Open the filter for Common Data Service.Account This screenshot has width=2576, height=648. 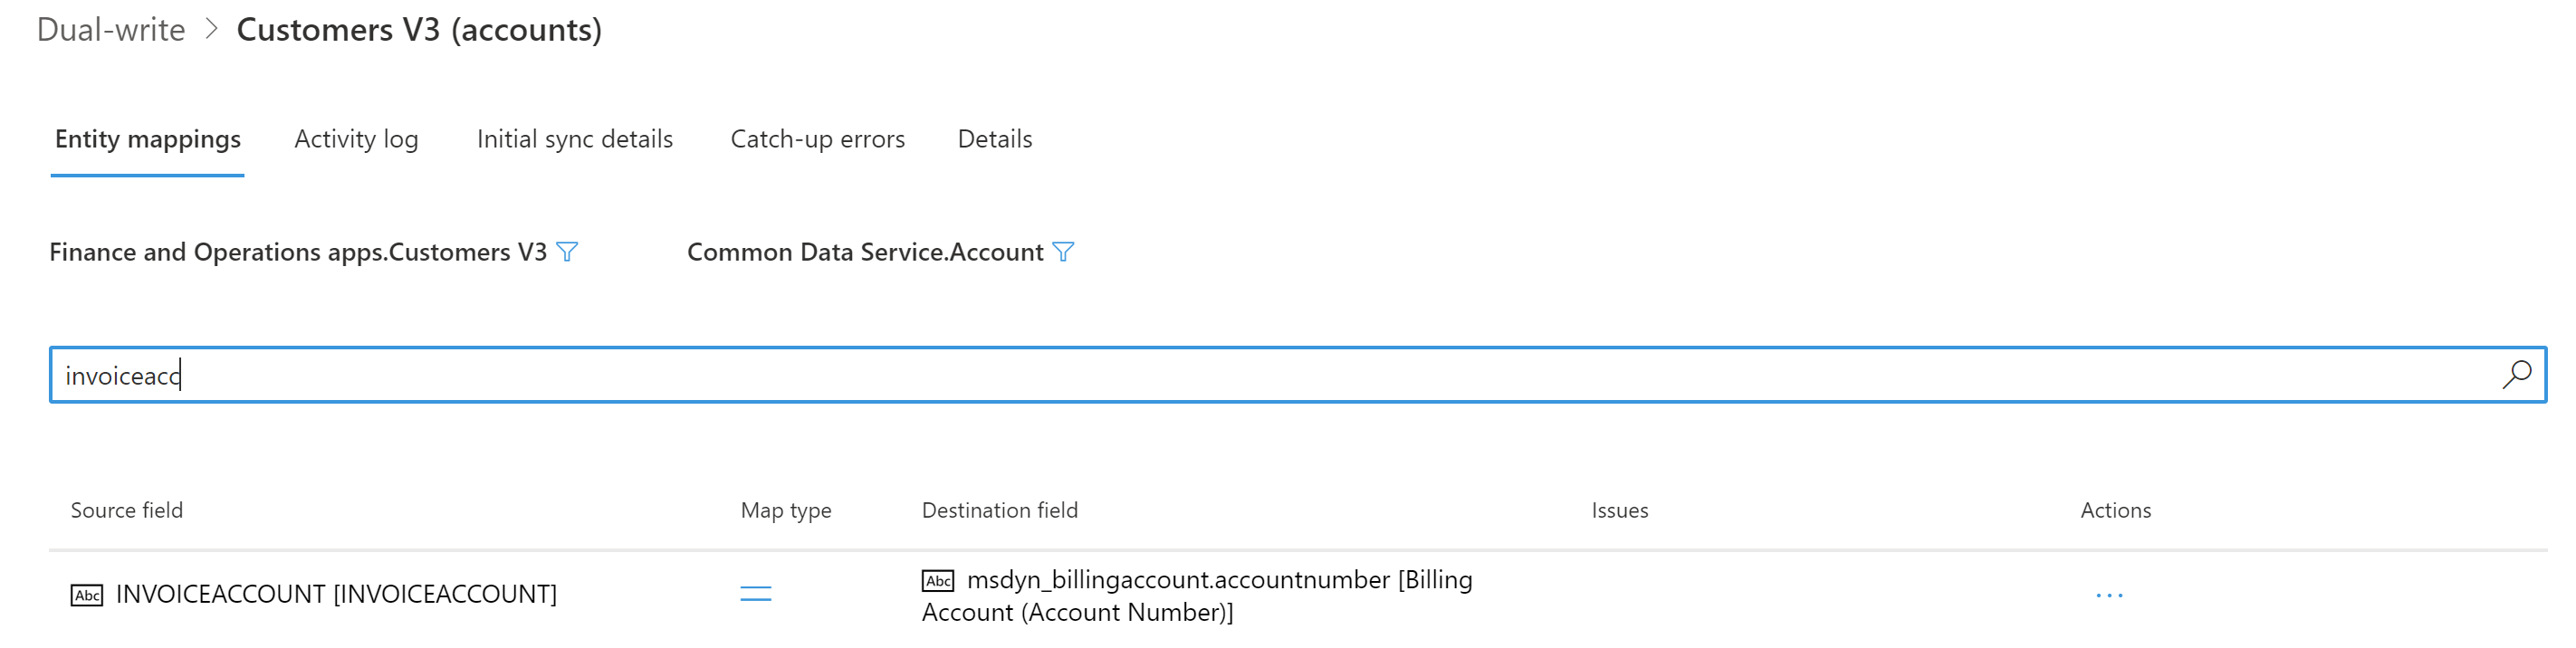point(1064,252)
